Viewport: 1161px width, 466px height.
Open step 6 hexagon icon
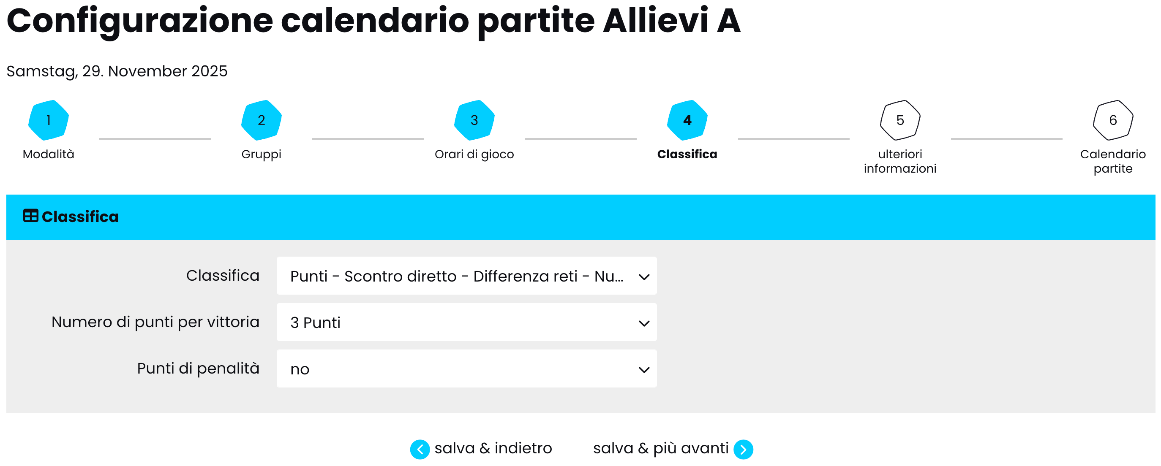pos(1113,120)
